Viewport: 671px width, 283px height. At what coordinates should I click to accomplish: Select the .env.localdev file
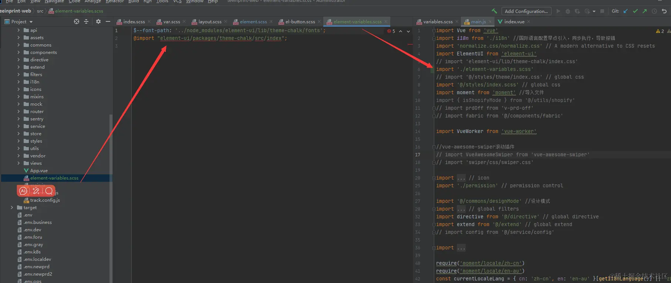pos(37,259)
